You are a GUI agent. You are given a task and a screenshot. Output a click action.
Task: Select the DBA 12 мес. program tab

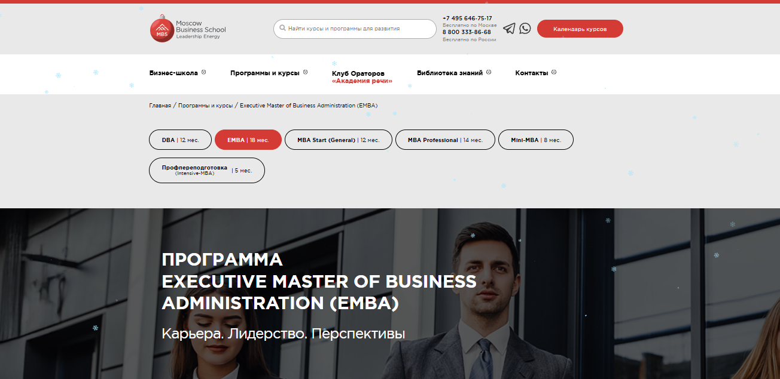pos(180,140)
